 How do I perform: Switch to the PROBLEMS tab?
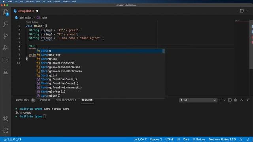click(x=22, y=100)
